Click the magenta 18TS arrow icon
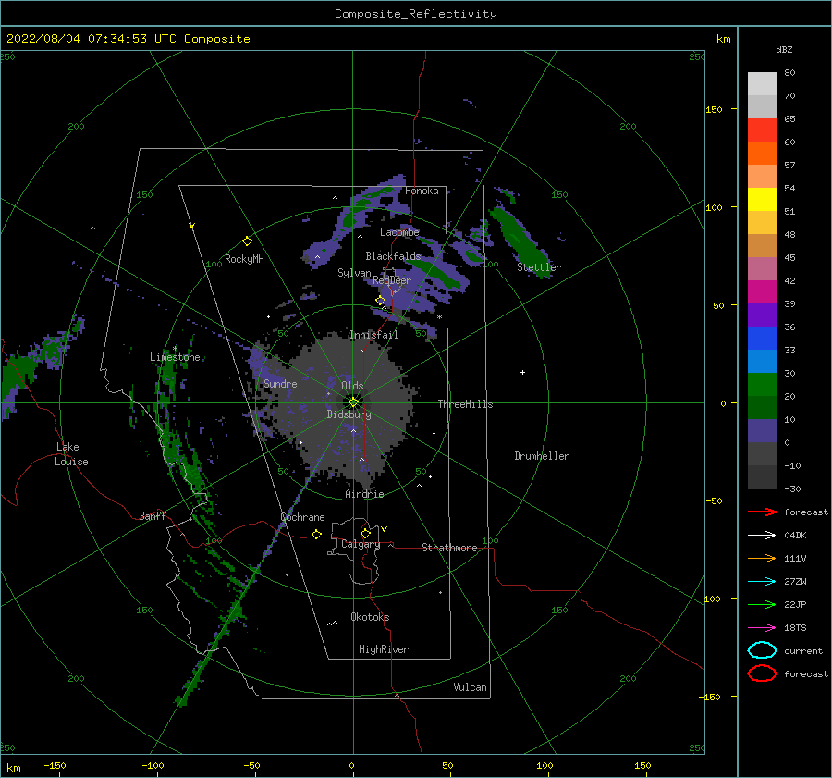This screenshot has height=778, width=832. point(762,628)
